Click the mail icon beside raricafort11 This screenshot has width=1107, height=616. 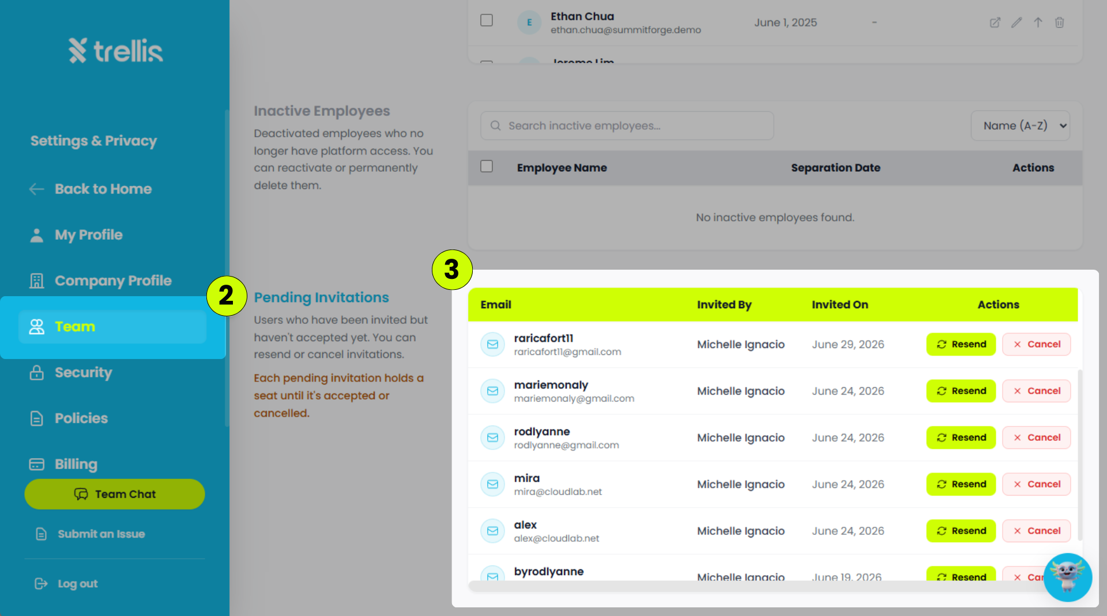pos(492,344)
